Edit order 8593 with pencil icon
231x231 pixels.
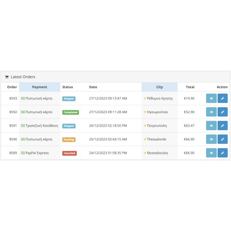tap(223, 98)
